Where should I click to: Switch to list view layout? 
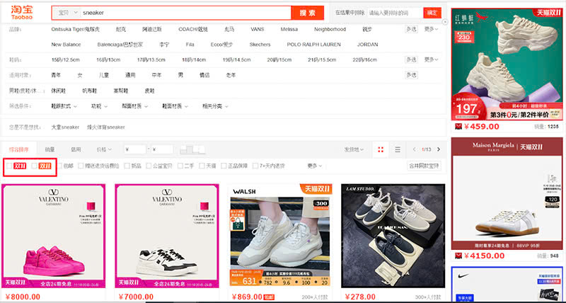[x=398, y=149]
